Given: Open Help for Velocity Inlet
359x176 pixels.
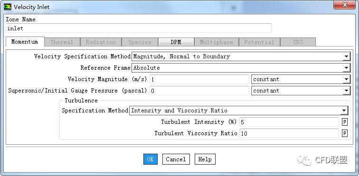Looking at the screenshot, I should [x=205, y=159].
